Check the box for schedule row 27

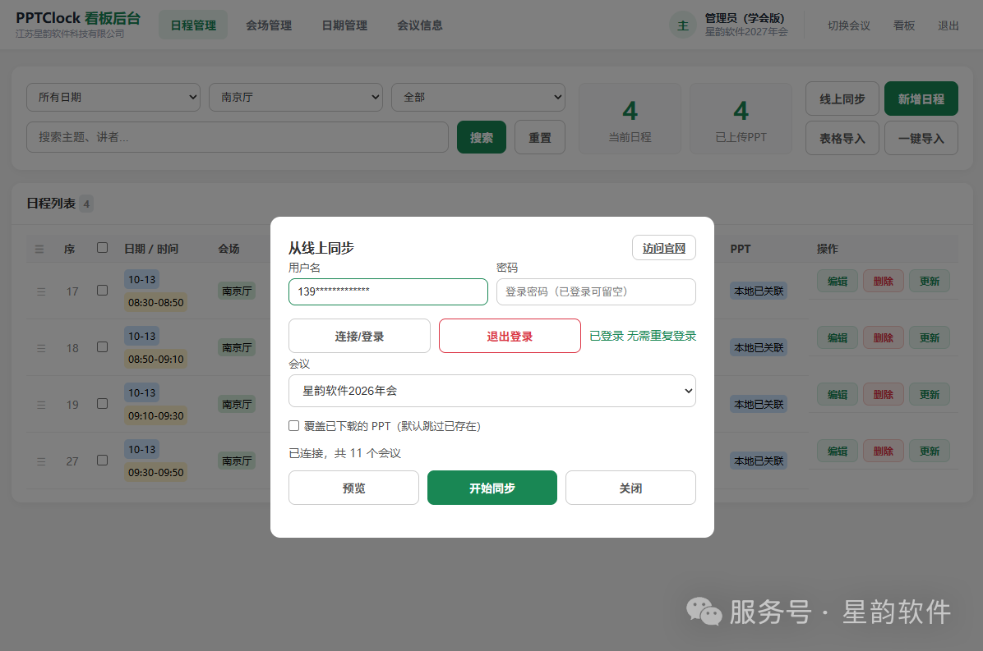click(x=102, y=460)
